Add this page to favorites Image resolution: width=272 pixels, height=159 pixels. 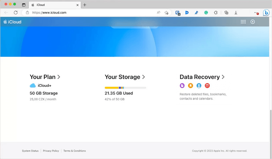click(167, 12)
